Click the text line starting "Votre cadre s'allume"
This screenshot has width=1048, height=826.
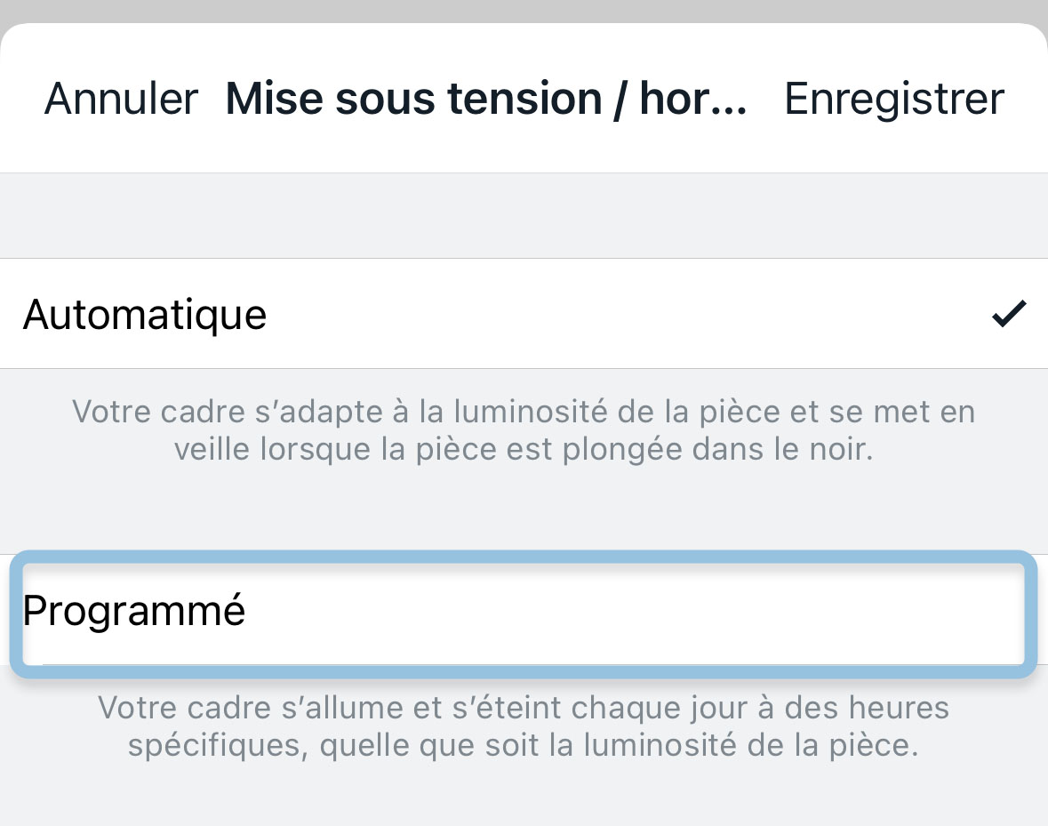coord(524,709)
